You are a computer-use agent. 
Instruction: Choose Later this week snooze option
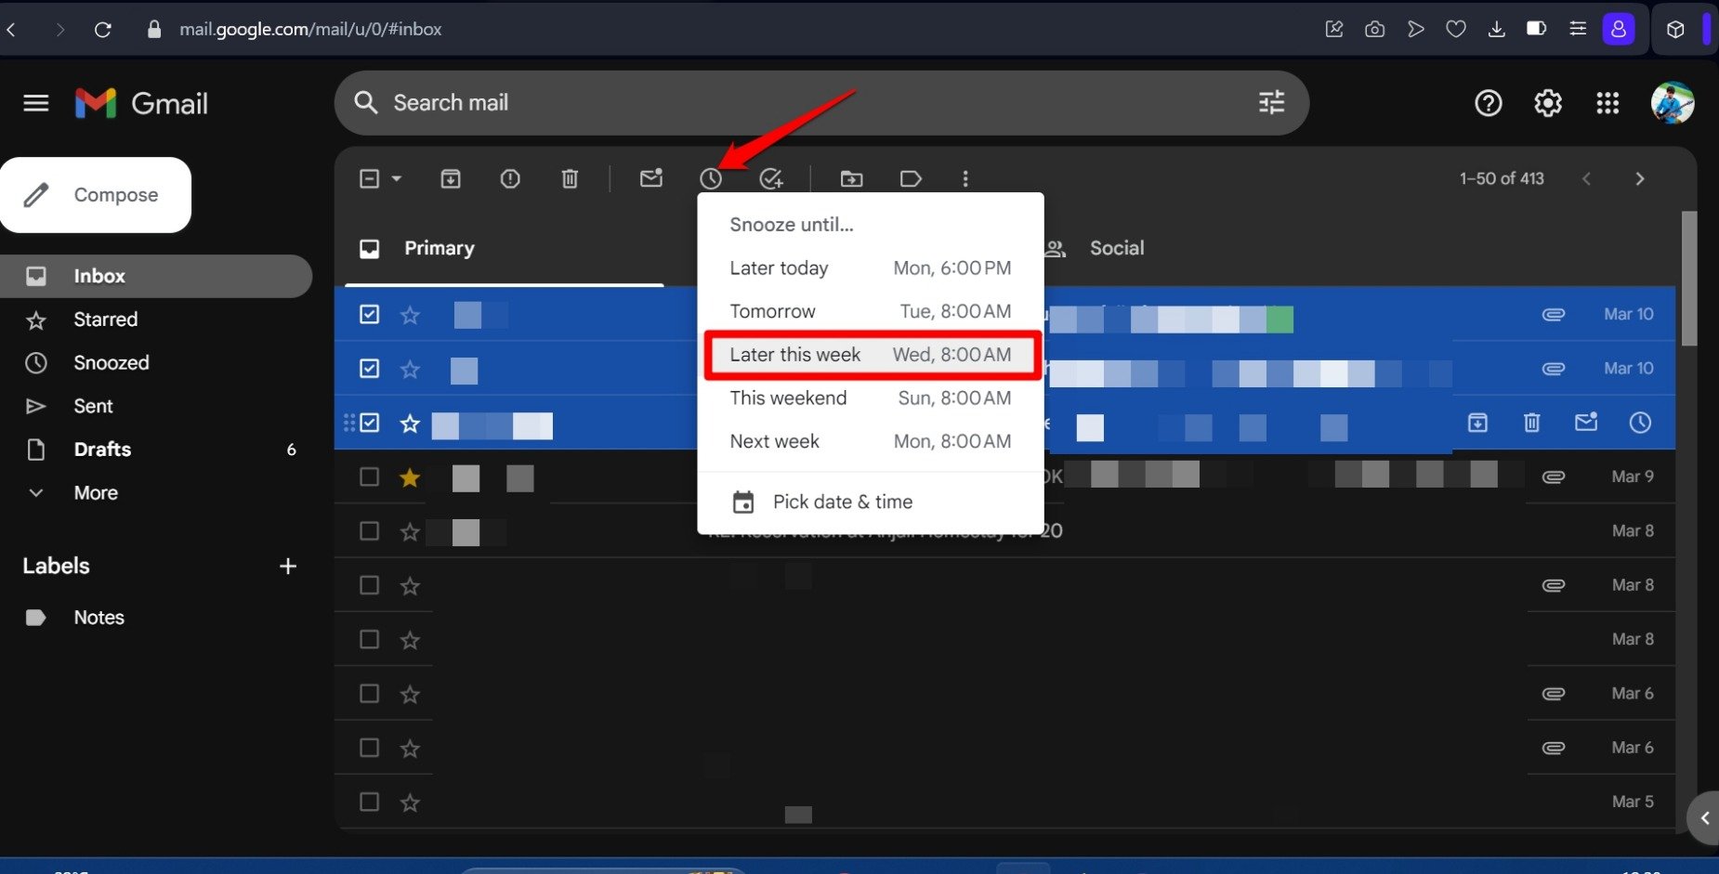click(x=871, y=355)
